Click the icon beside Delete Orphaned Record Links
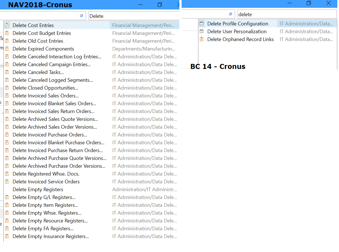The width and height of the screenshot is (339, 252). click(202, 39)
